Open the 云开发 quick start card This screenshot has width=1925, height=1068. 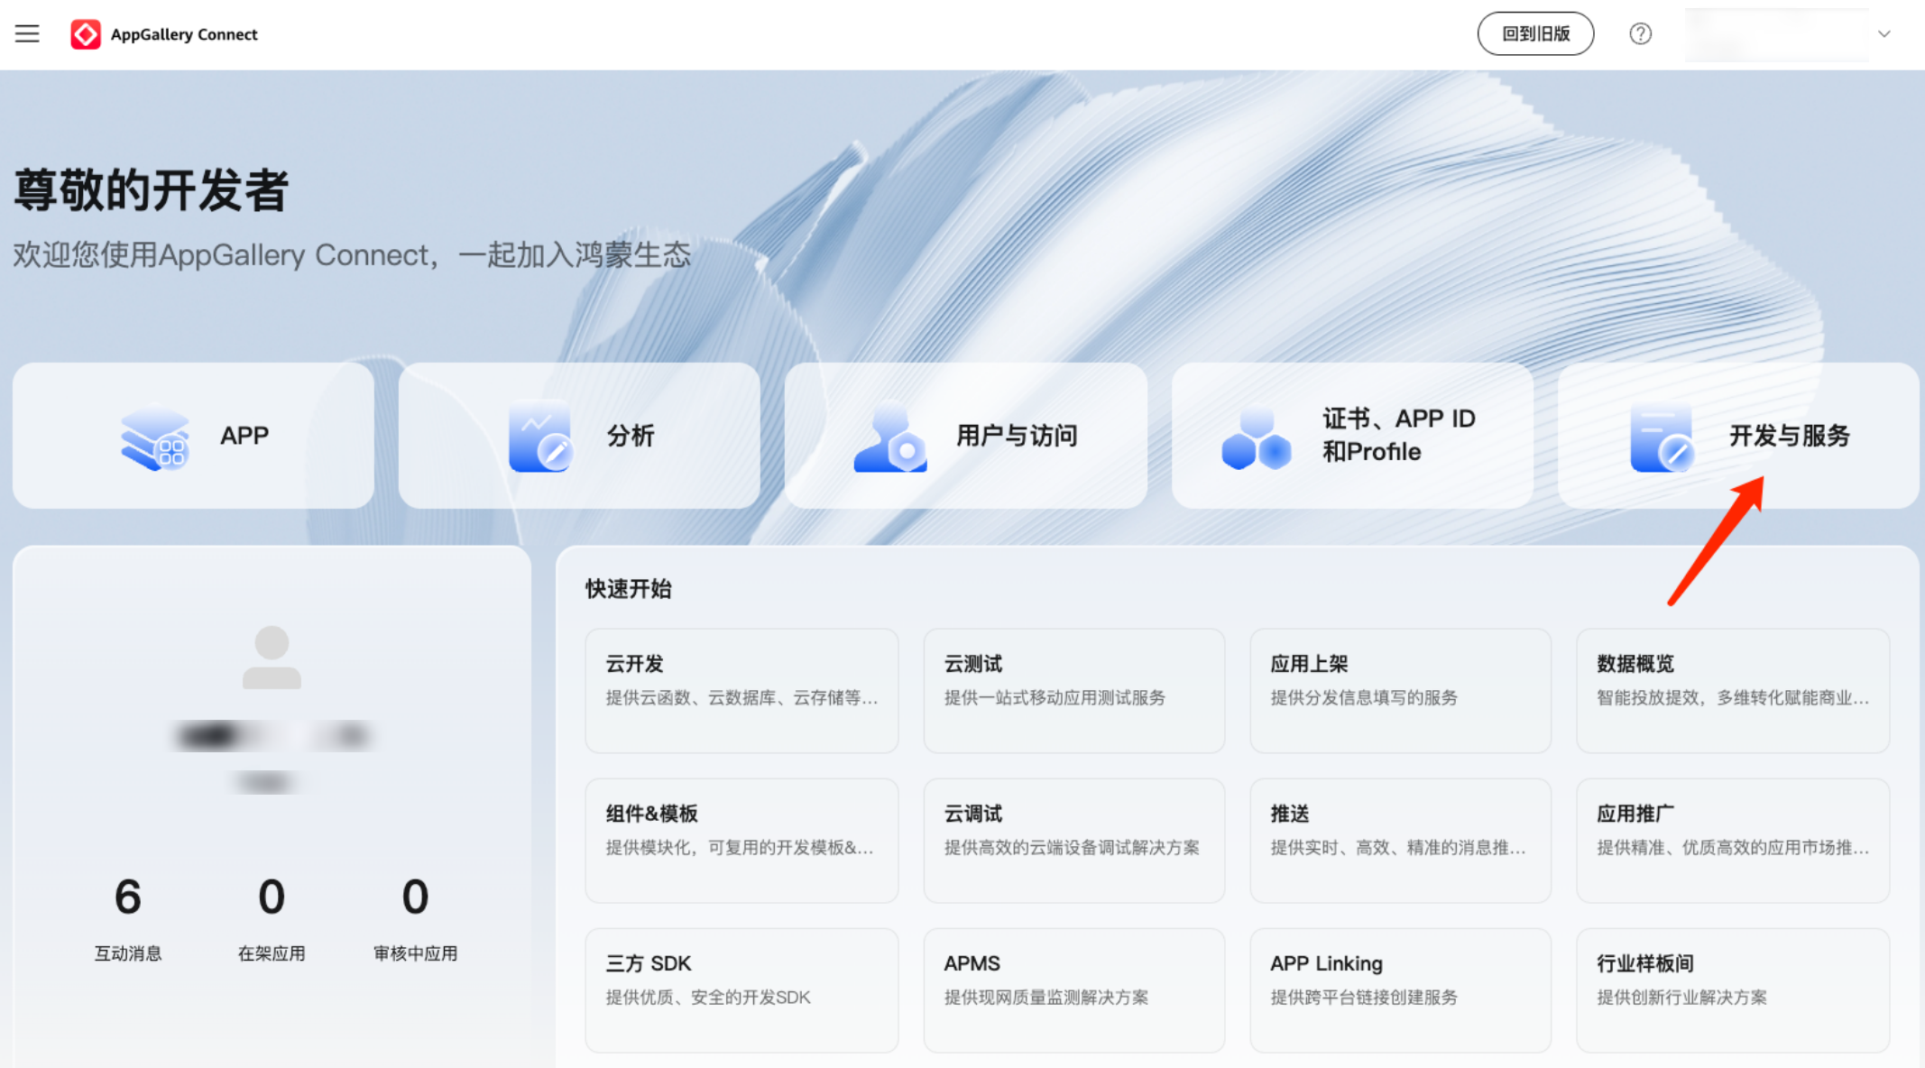(741, 690)
